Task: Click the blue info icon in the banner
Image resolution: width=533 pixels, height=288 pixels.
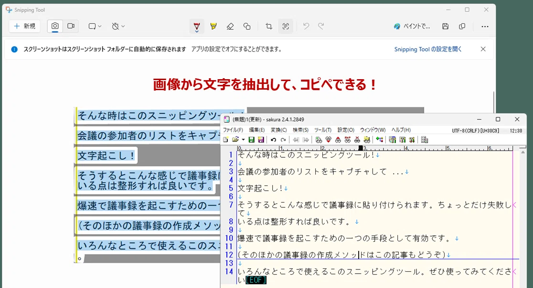Action: 14,49
